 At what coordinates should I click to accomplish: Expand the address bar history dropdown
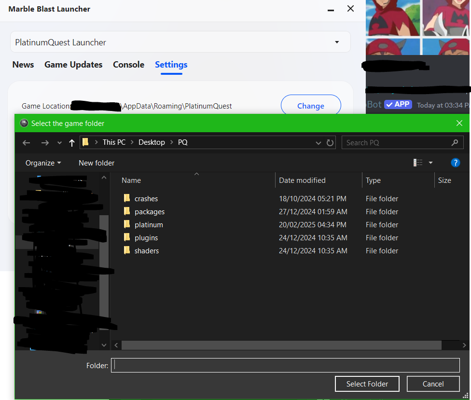coord(318,143)
